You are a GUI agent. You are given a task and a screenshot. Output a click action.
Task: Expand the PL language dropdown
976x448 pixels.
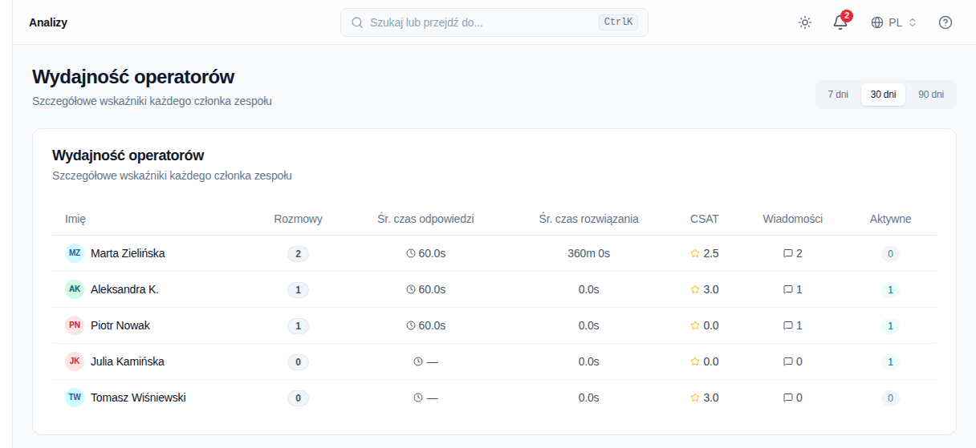894,22
